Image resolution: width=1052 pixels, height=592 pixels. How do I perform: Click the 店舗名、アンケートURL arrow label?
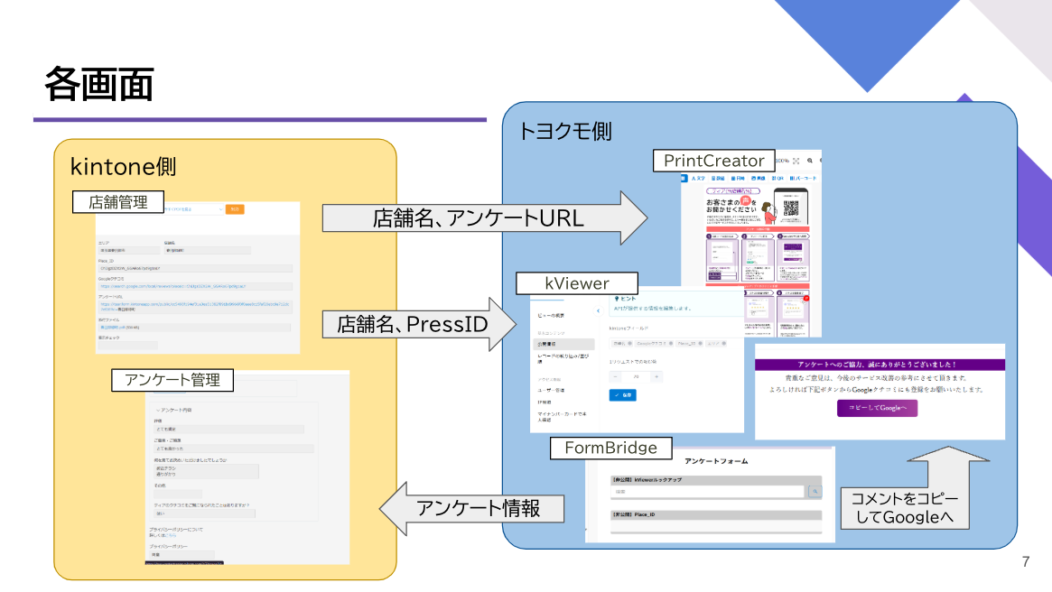[478, 218]
